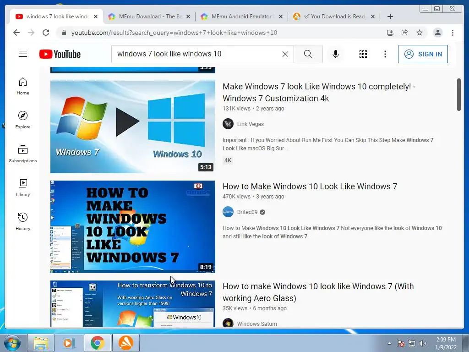Click the Chrome taskbar icon
Image resolution: width=469 pixels, height=352 pixels.
tap(97, 343)
